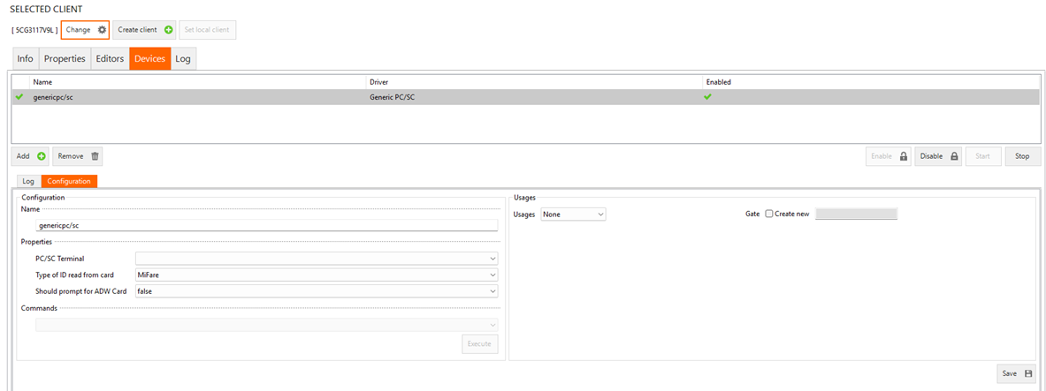The image size is (1046, 391).
Task: Click the green plus icon beside Add
Action: click(x=42, y=156)
